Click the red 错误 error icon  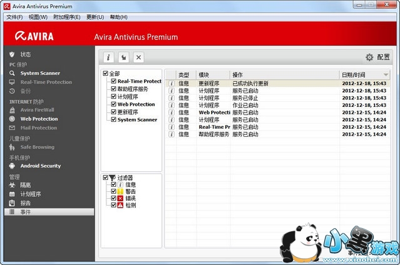tap(120, 198)
